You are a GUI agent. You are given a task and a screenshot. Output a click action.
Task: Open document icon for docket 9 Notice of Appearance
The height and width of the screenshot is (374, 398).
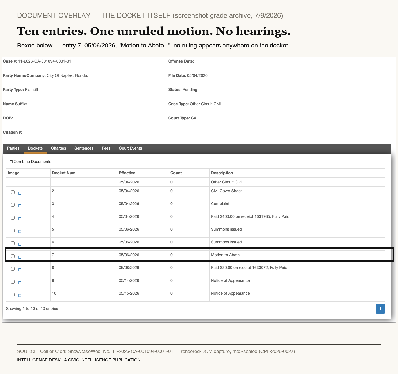point(20,283)
